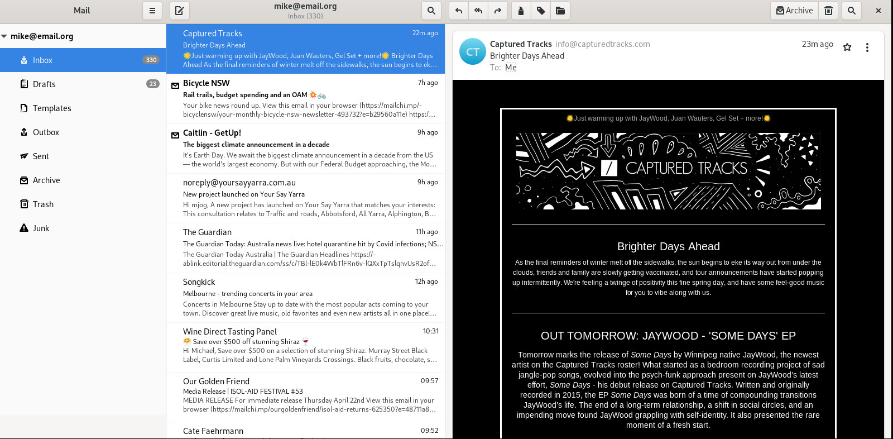The height and width of the screenshot is (439, 893).
Task: Show the Trash folder
Action: tap(83, 204)
